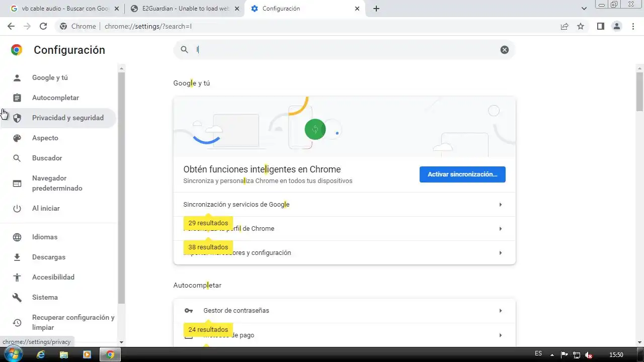Click the shield icon for Privacidad y seguridad
Image resolution: width=644 pixels, height=362 pixels.
pos(17,118)
